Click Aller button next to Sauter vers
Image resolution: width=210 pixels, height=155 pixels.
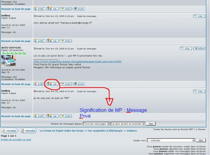point(201,140)
